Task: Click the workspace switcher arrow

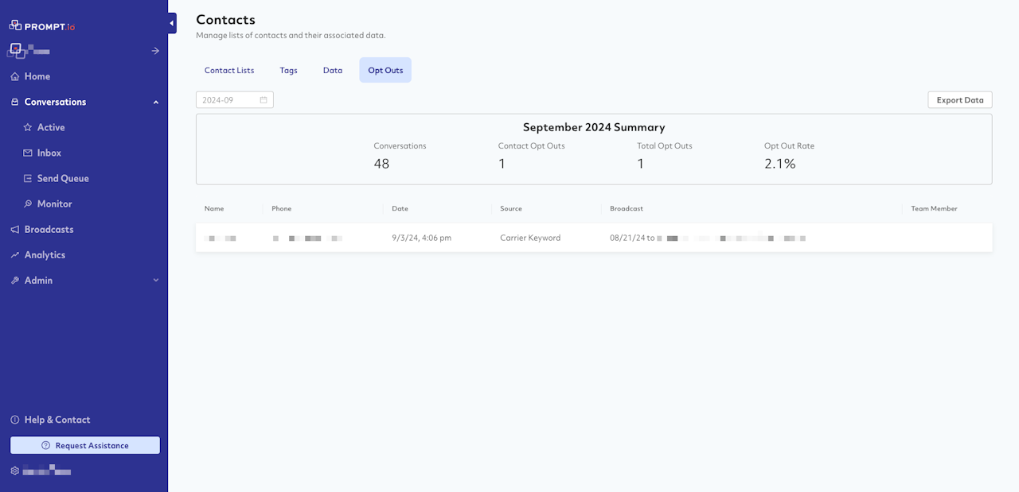Action: pyautogui.click(x=155, y=51)
